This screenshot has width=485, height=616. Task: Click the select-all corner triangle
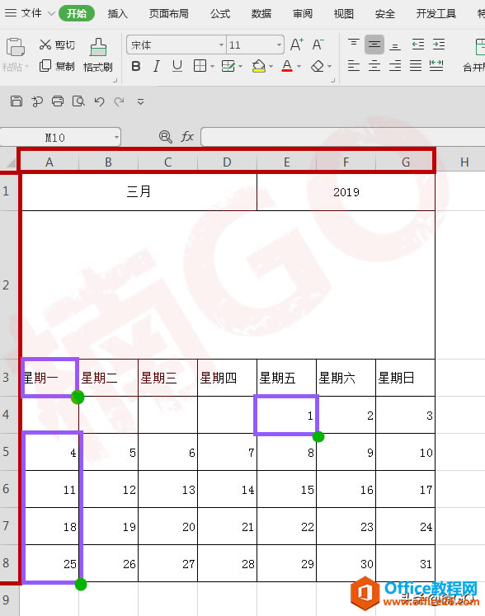click(9, 162)
